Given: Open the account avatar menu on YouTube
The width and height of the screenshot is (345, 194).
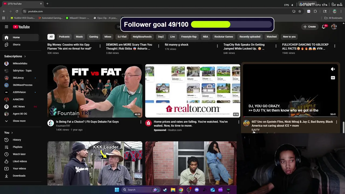Looking at the screenshot, I should 334,27.
